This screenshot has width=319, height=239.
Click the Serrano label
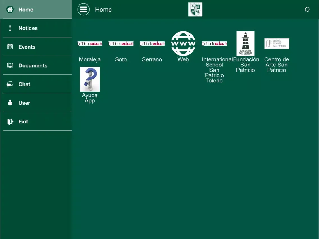(152, 59)
